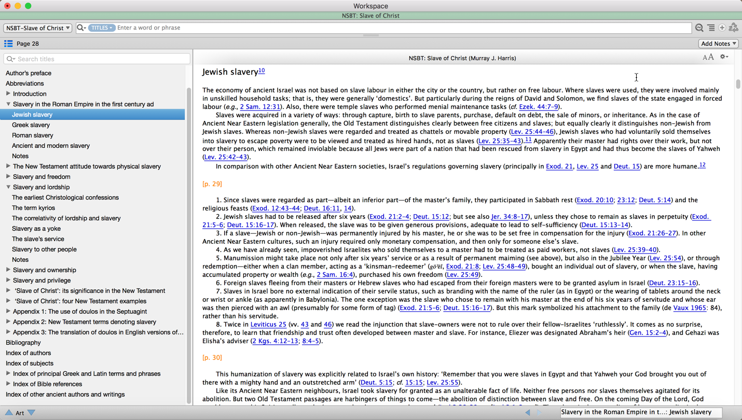Image resolution: width=742 pixels, height=420 pixels.
Task: Select Author's preface in titles list
Action: point(29,73)
